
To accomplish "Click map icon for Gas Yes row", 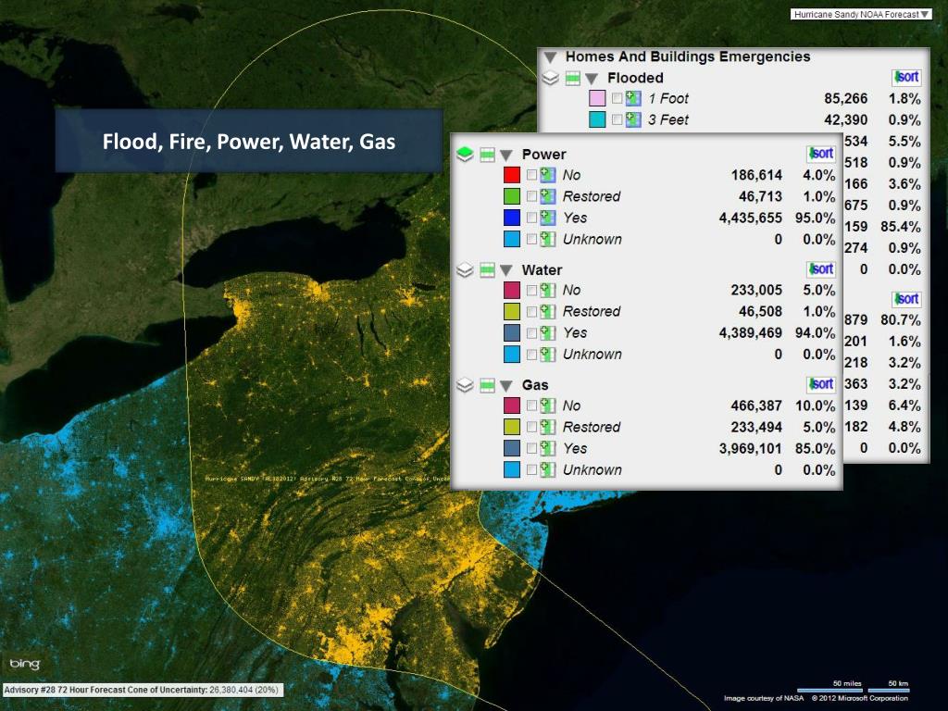I will [x=548, y=449].
